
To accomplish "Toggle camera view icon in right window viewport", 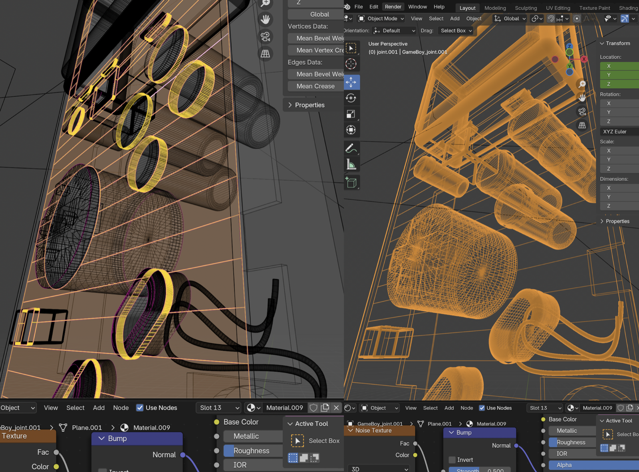I will (582, 112).
